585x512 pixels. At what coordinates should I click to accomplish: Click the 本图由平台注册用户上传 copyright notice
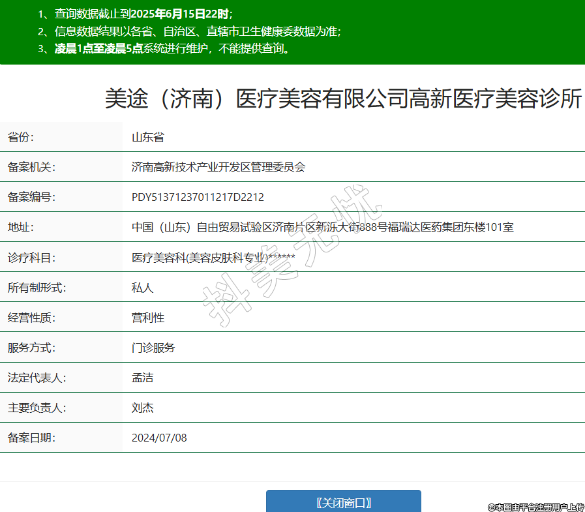[535, 507]
